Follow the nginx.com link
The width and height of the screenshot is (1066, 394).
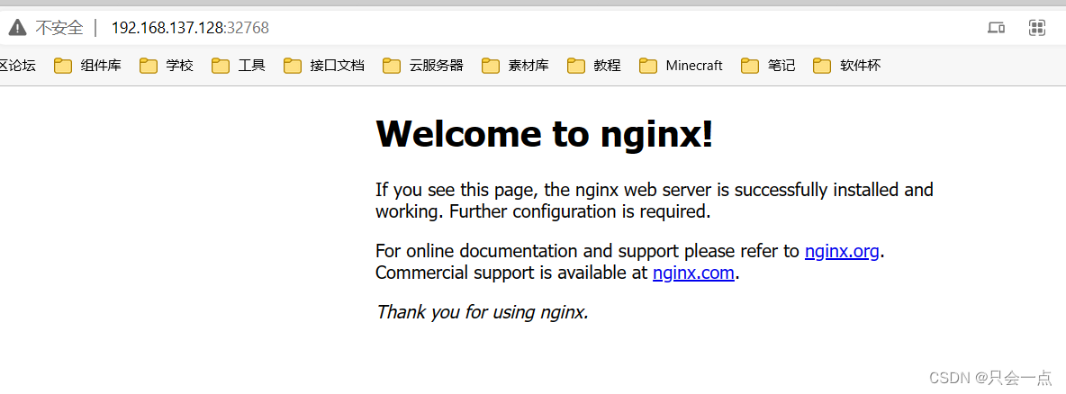pyautogui.click(x=693, y=273)
